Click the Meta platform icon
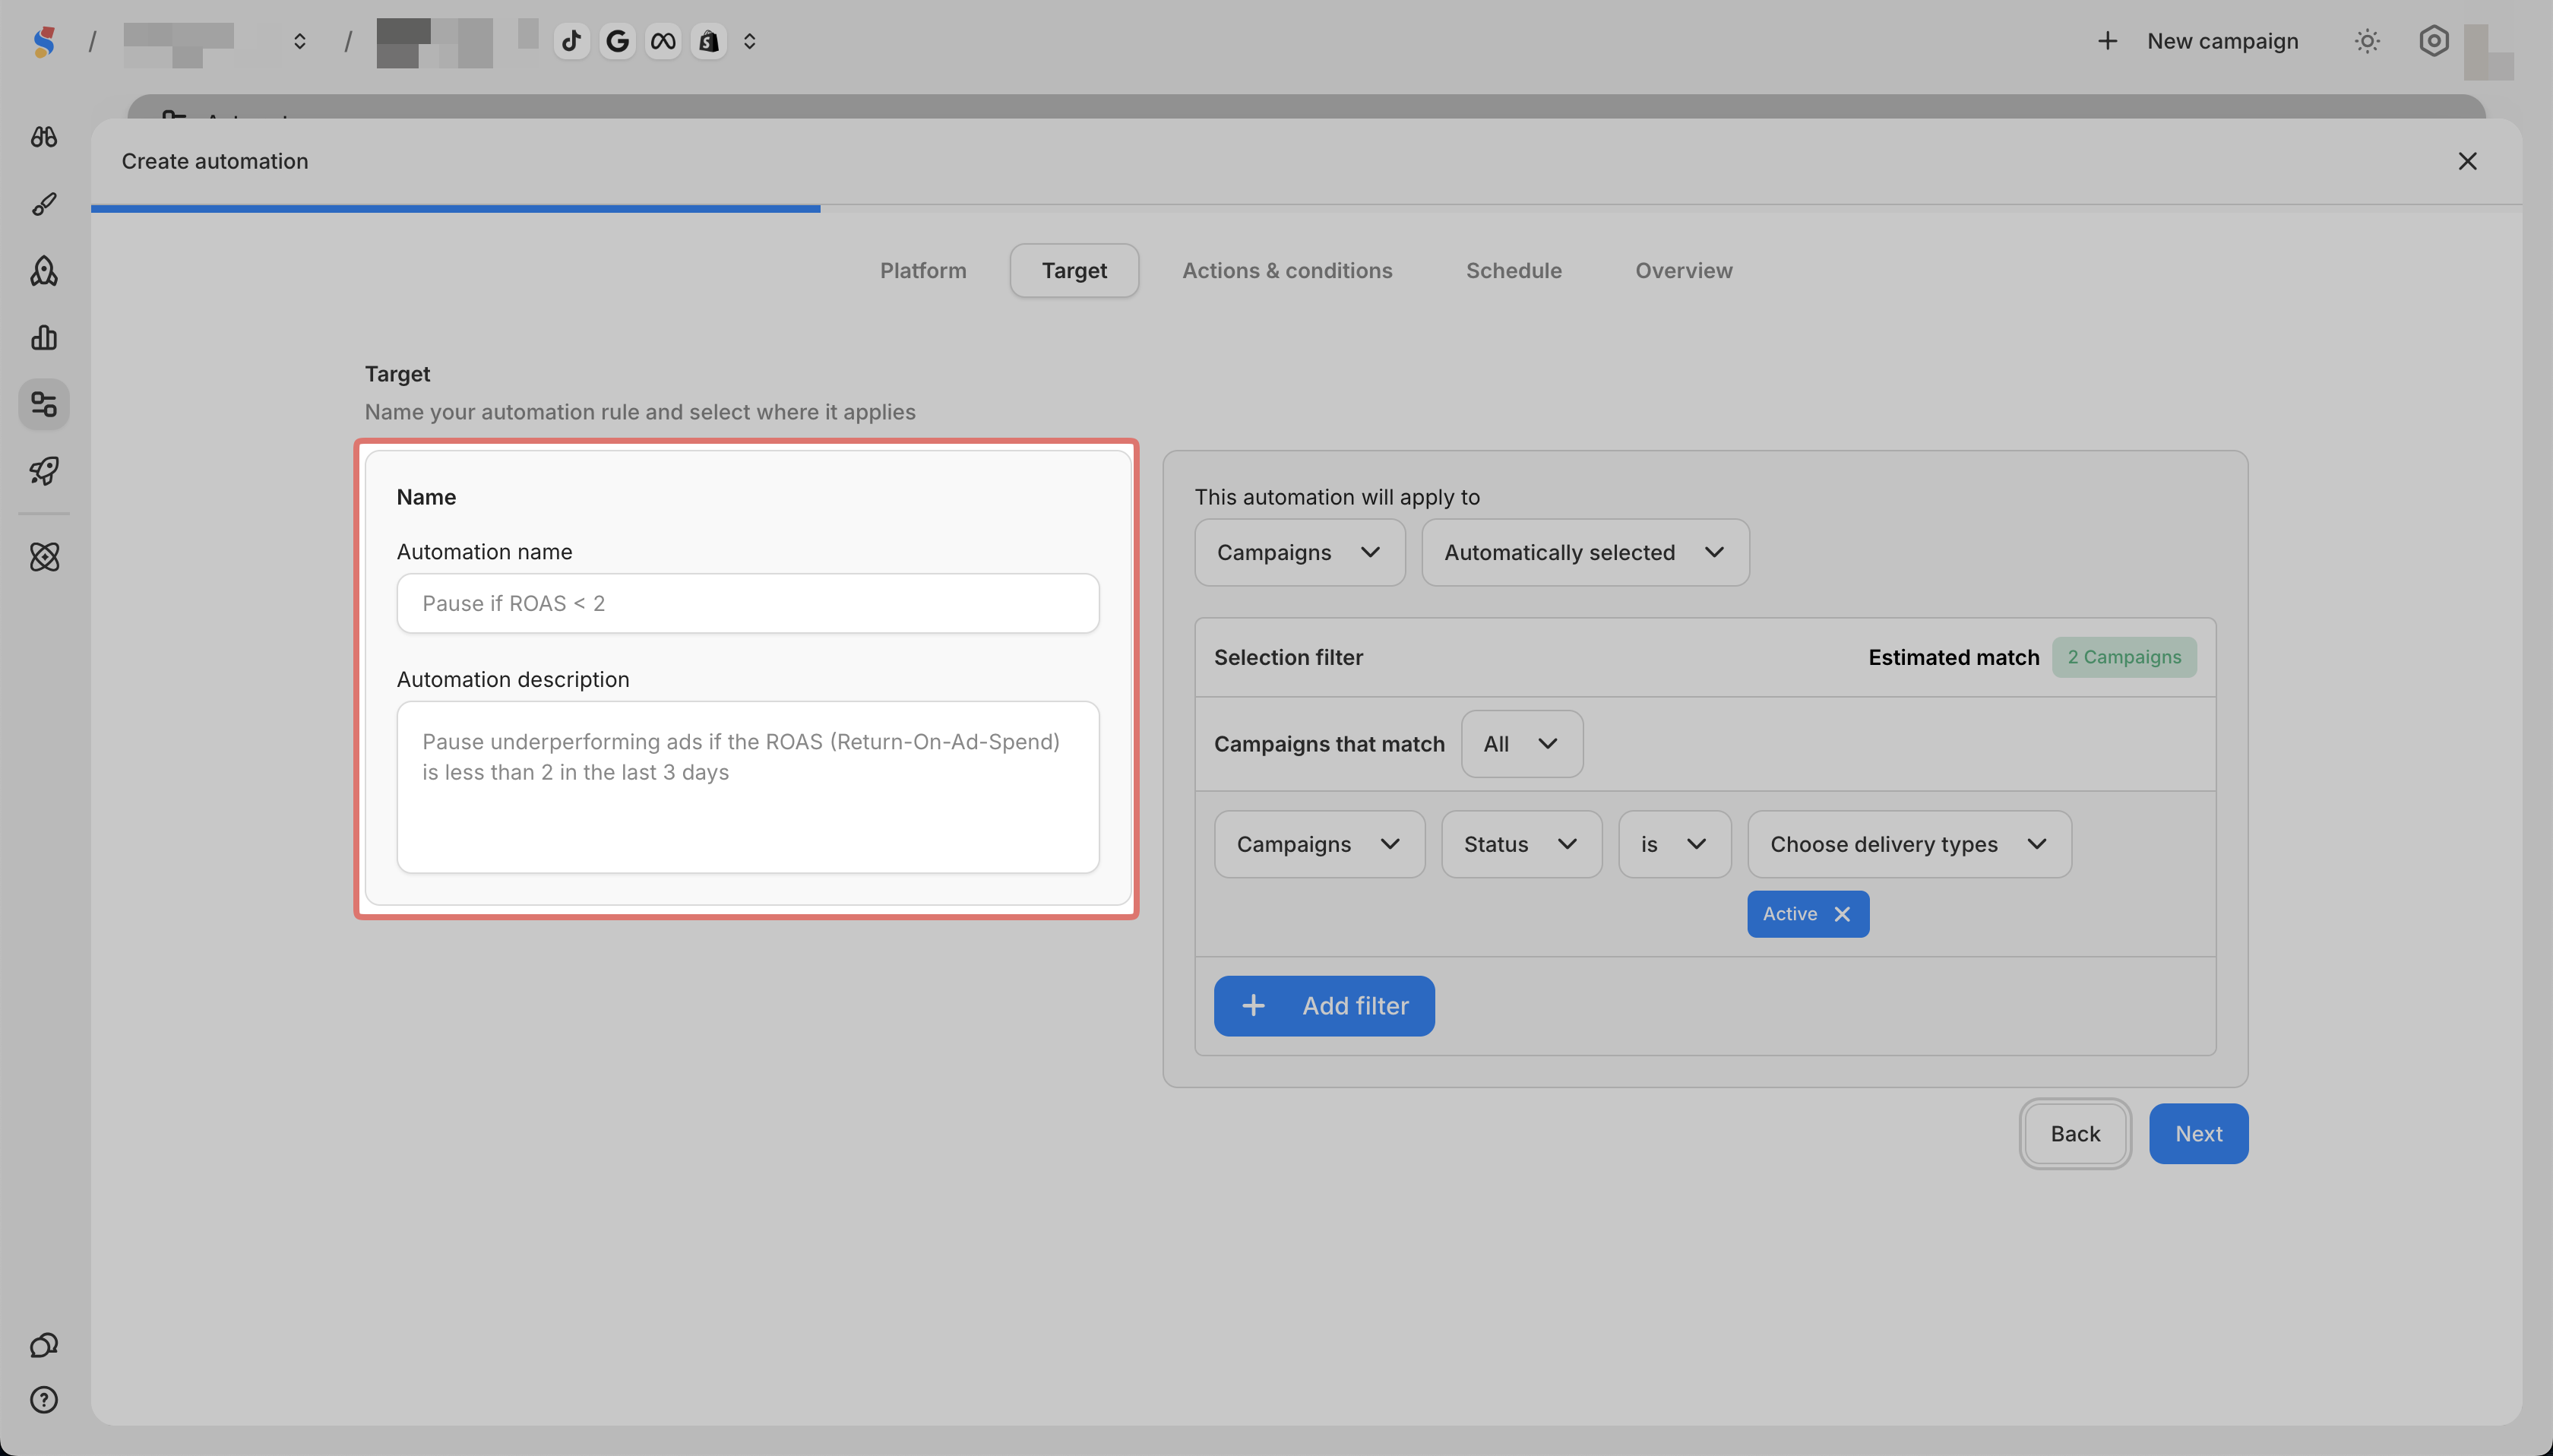 [x=663, y=41]
